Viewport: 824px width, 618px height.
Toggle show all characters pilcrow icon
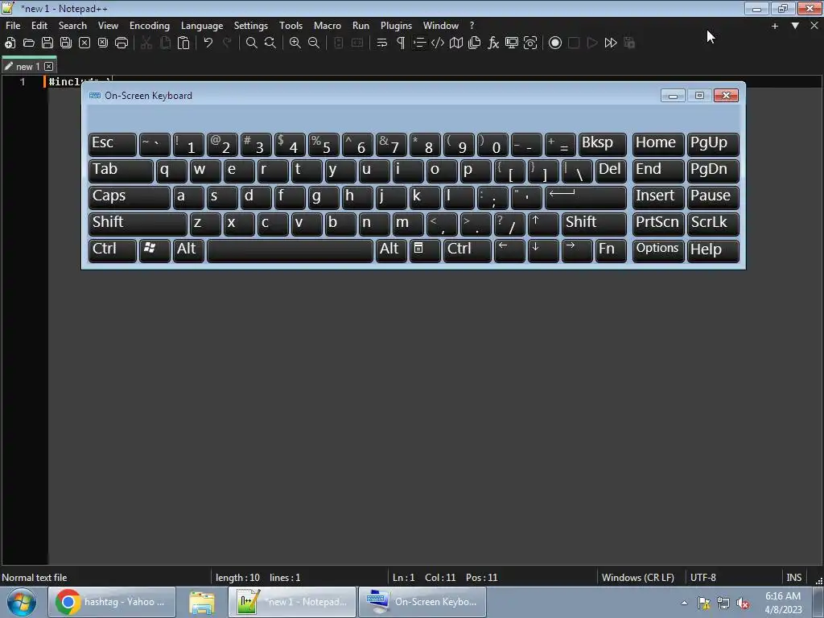tap(401, 43)
